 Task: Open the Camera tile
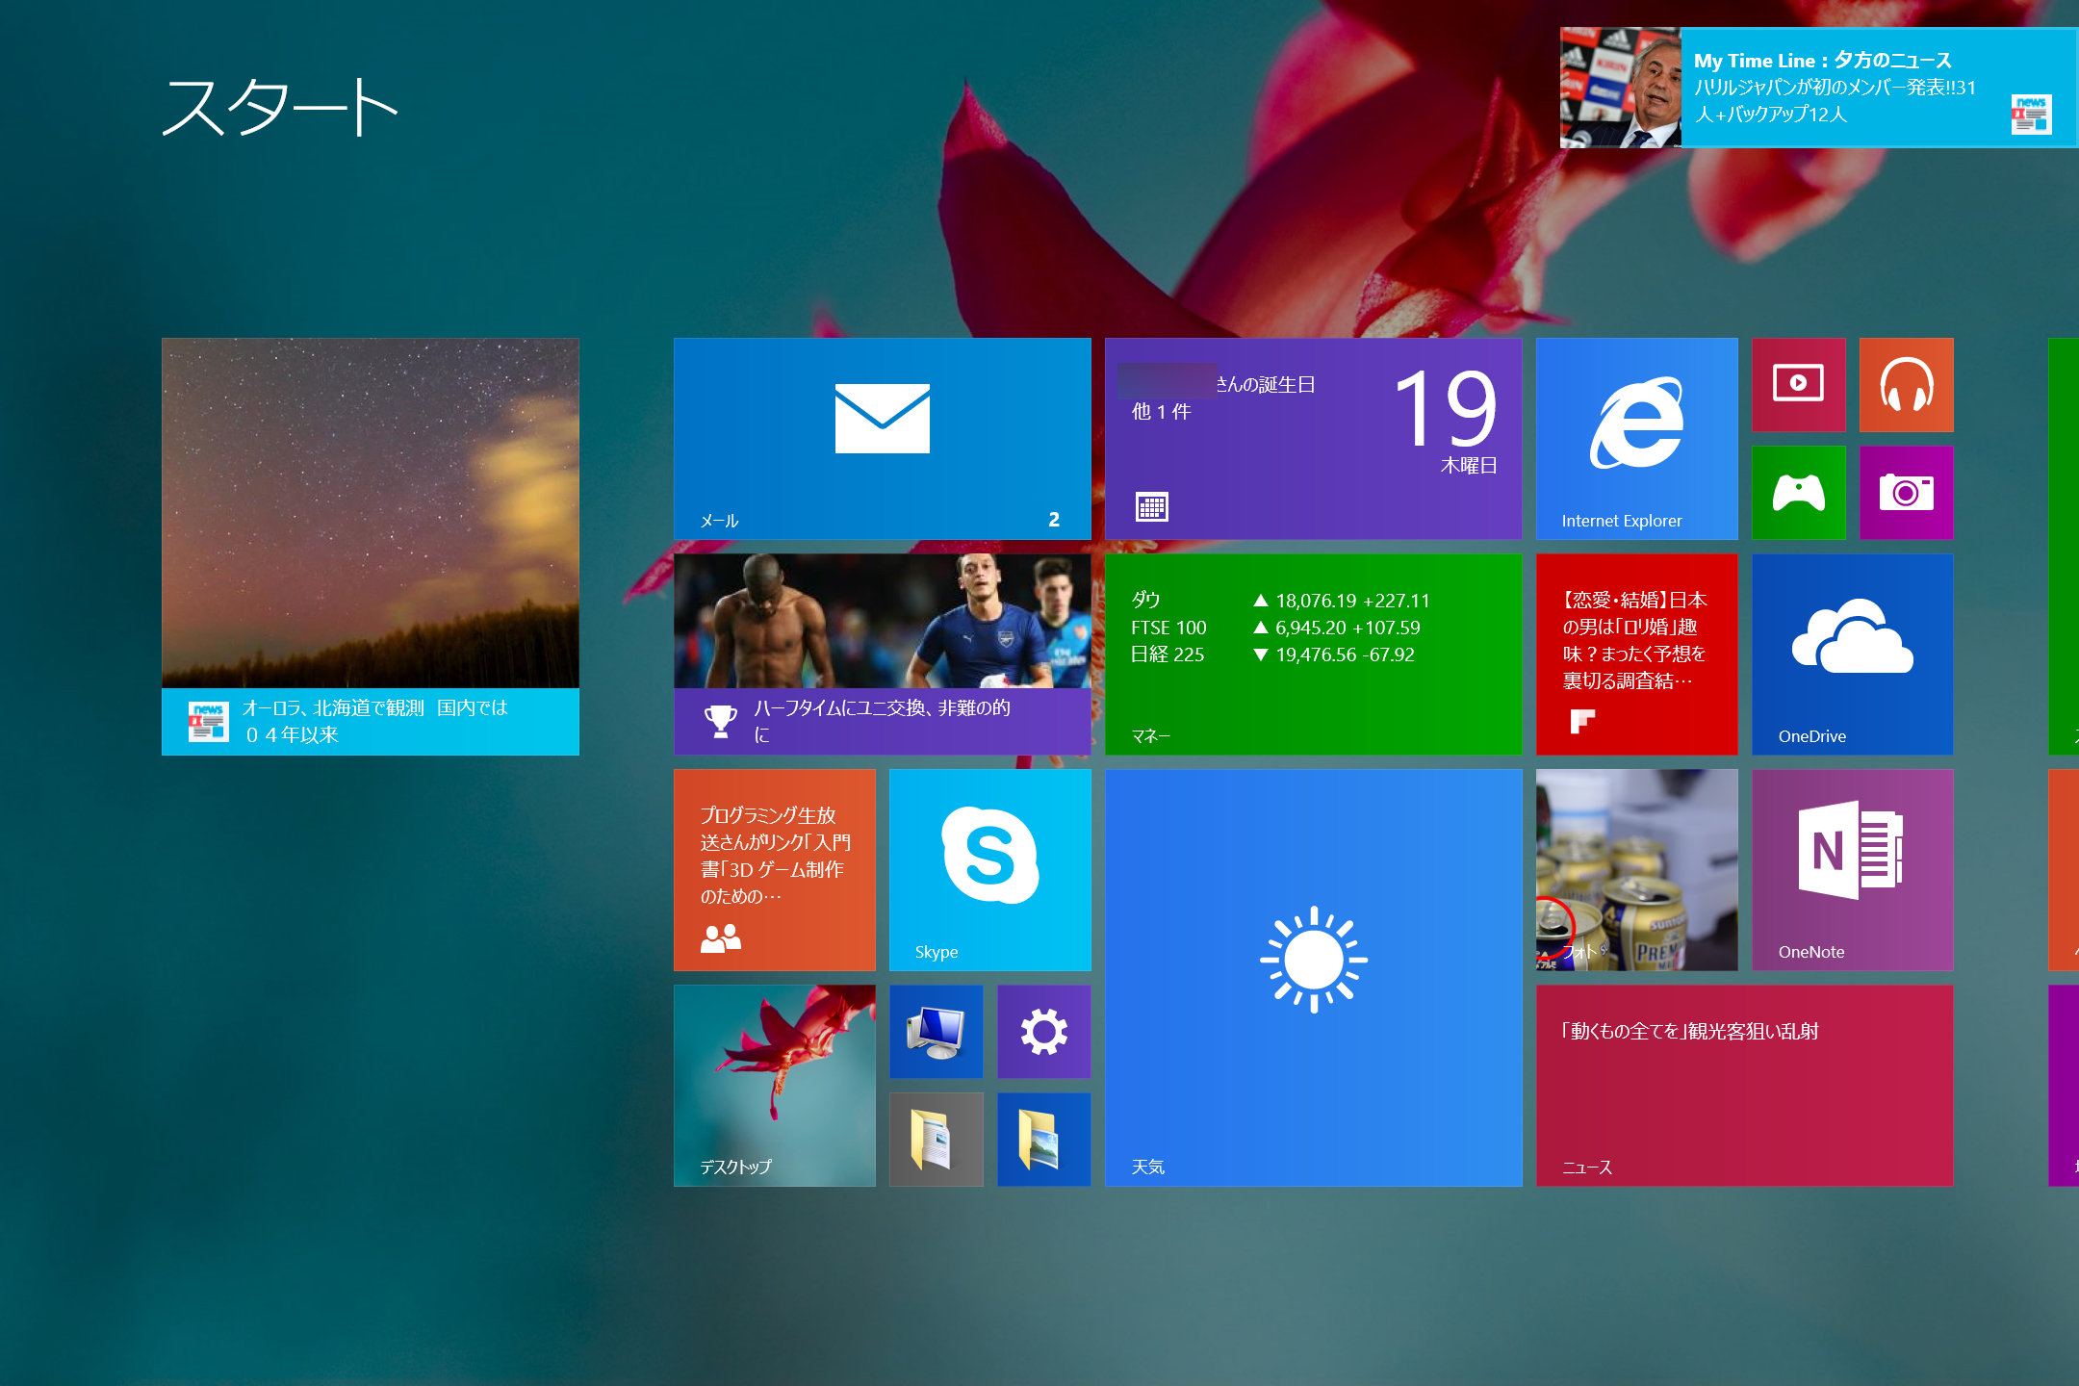1906,492
